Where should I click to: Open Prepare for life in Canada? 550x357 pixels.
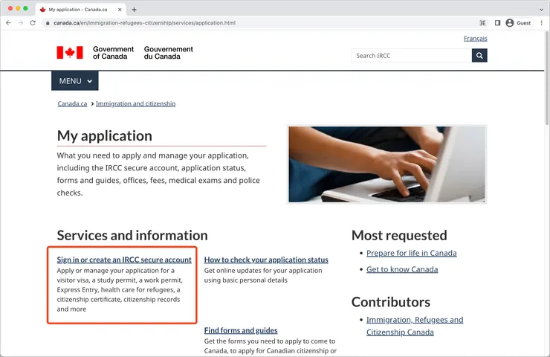412,253
